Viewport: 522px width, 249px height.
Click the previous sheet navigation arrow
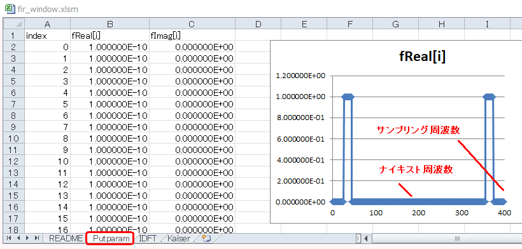[x=18, y=238]
